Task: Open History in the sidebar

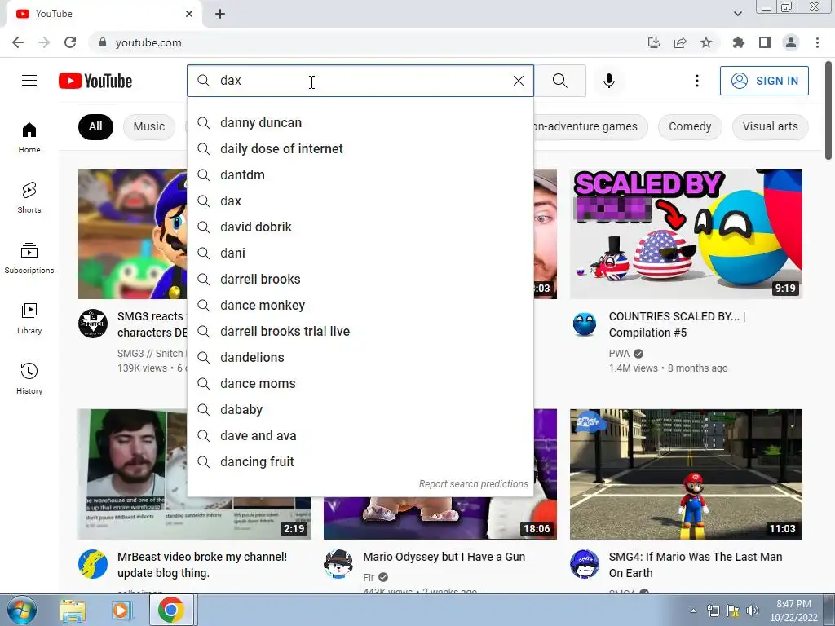Action: pos(29,378)
